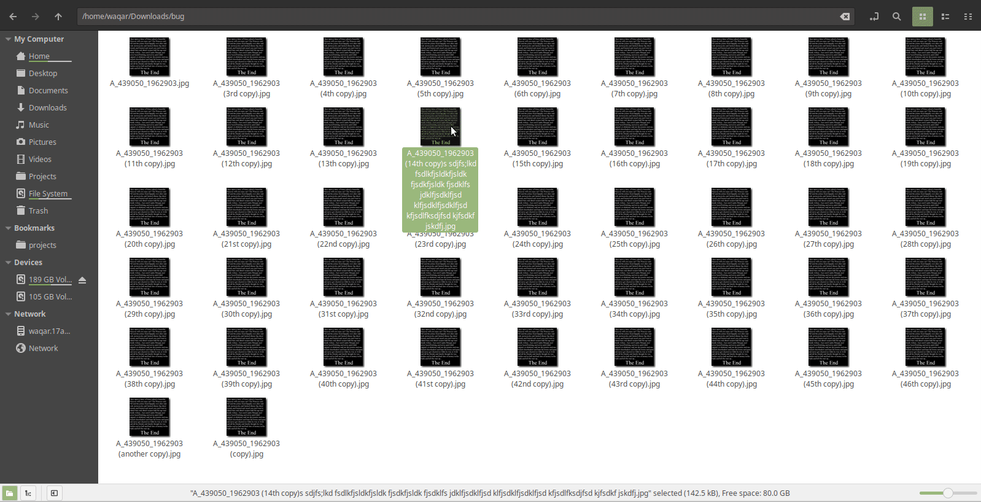This screenshot has height=502, width=981.
Task: Select the A_439050_1962903.jpg thumbnail
Action: 149,56
